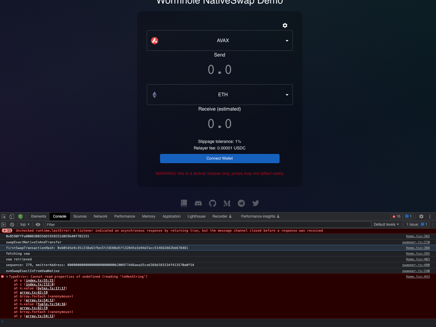Open the swap settings gear
The height and width of the screenshot is (327, 436).
tap(285, 25)
